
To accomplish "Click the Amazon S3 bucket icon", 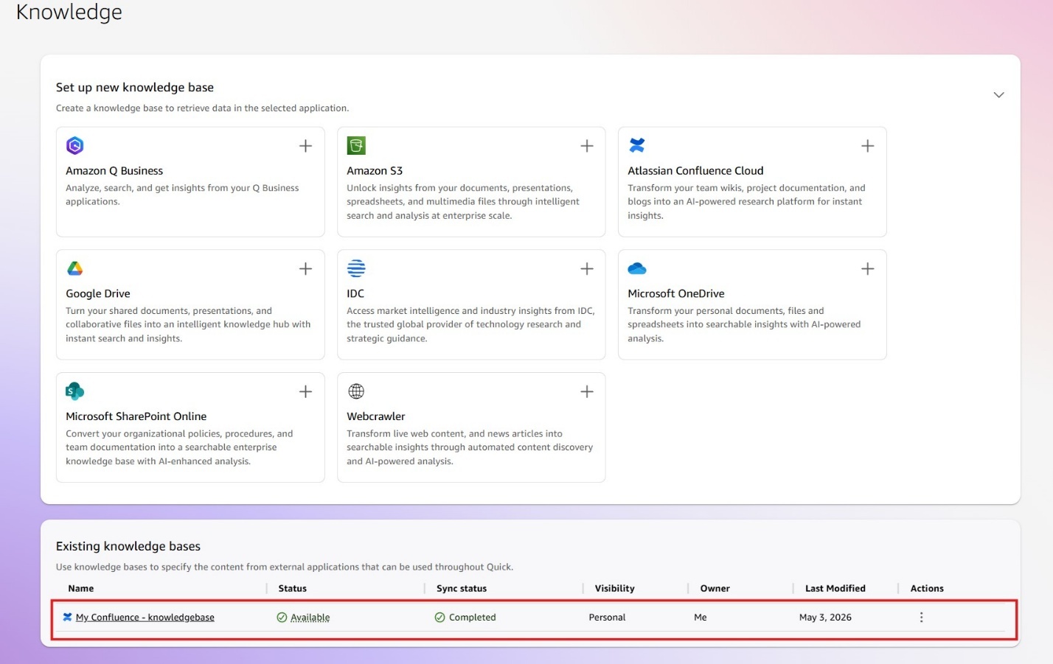I will (x=356, y=145).
